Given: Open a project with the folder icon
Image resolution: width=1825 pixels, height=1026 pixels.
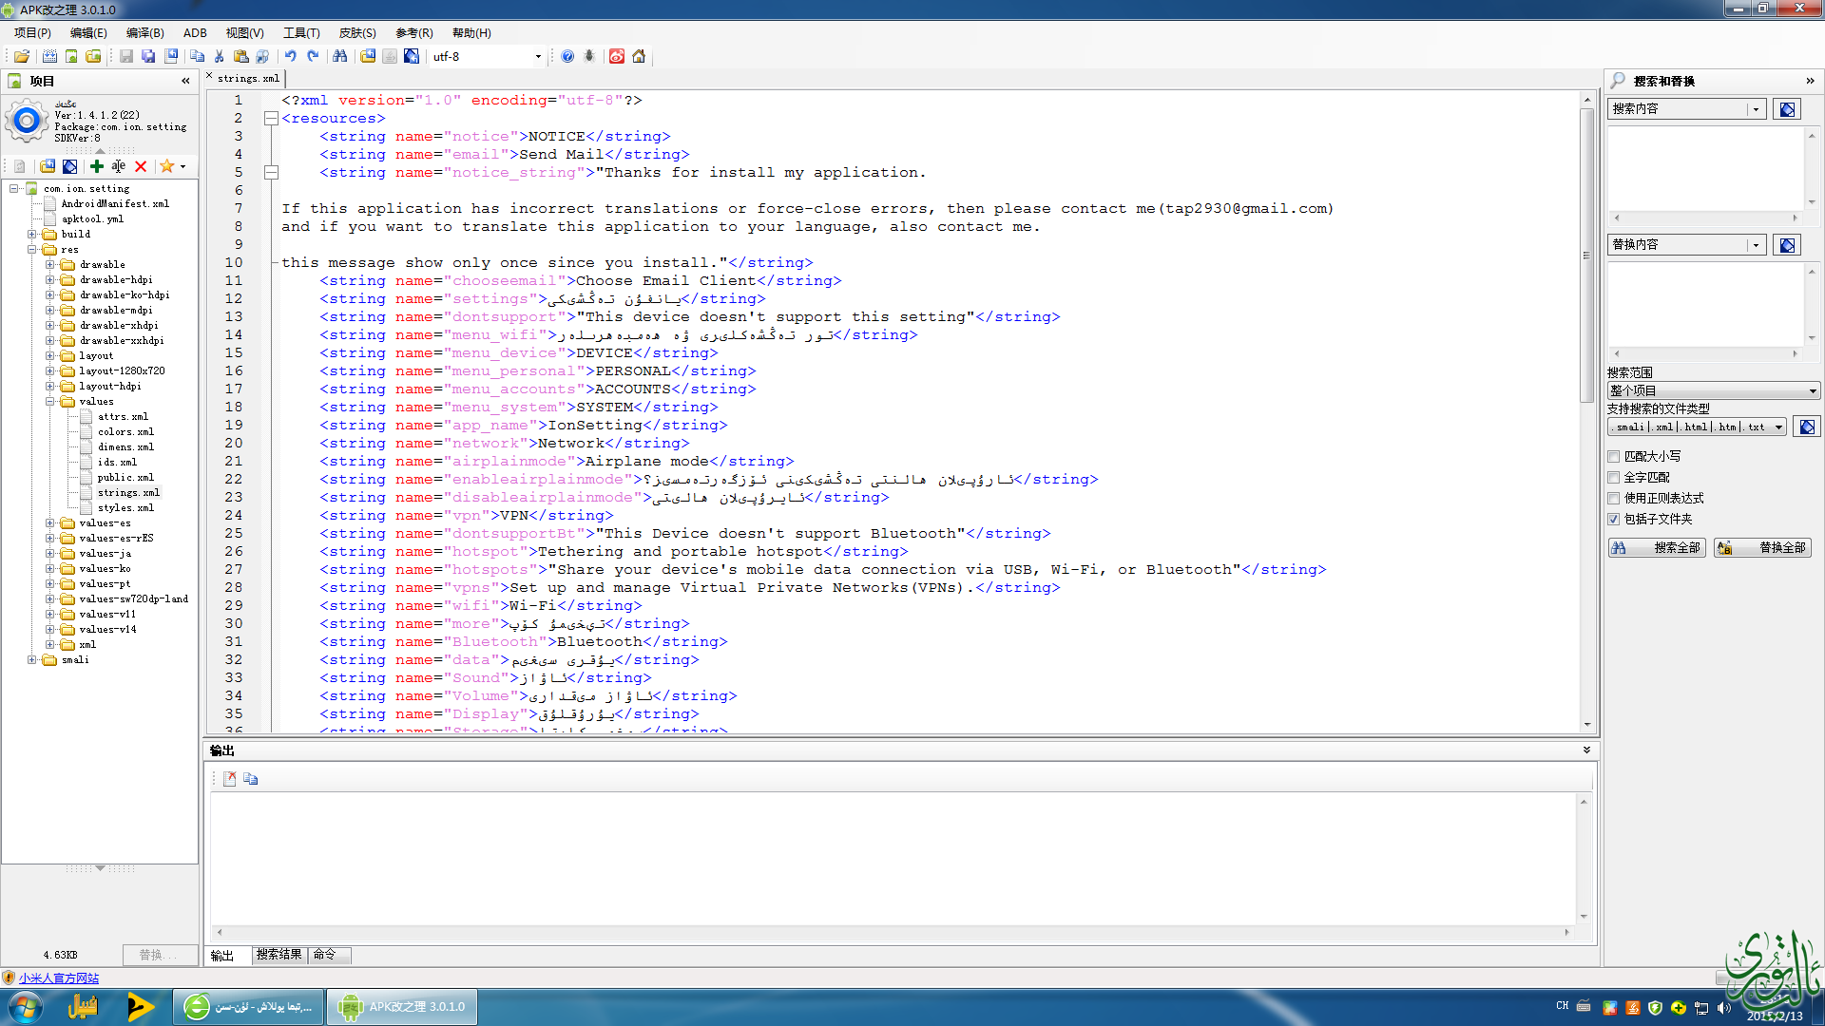Looking at the screenshot, I should click(x=22, y=57).
